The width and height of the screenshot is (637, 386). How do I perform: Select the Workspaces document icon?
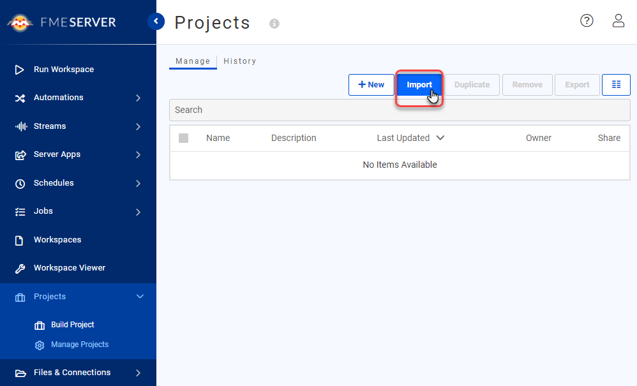[19, 239]
